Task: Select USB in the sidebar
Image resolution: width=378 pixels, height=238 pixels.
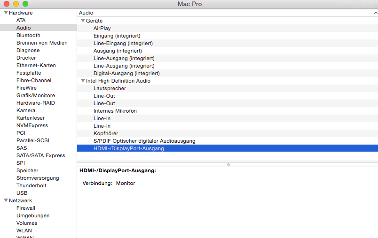Action: (x=22, y=193)
